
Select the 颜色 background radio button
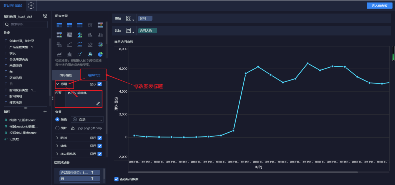click(x=57, y=119)
